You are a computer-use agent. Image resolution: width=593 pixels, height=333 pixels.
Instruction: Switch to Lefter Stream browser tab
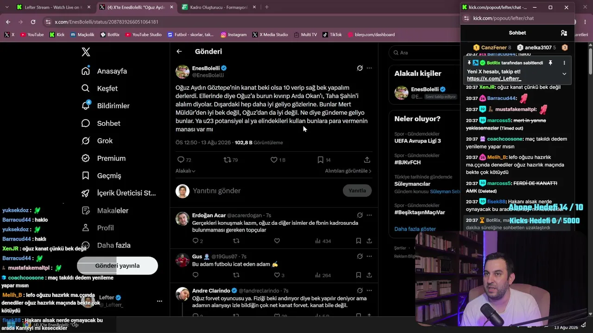pos(53,7)
